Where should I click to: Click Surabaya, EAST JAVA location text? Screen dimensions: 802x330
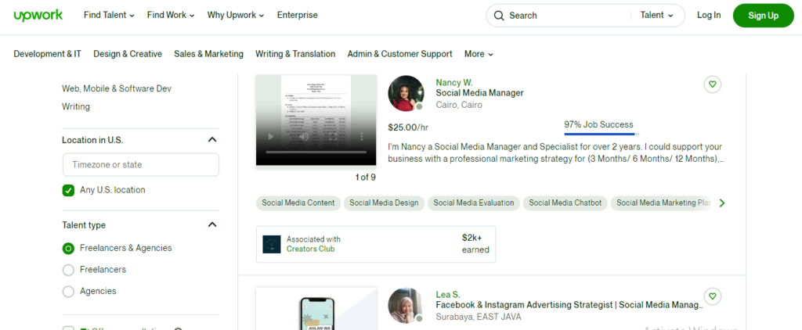tap(479, 317)
